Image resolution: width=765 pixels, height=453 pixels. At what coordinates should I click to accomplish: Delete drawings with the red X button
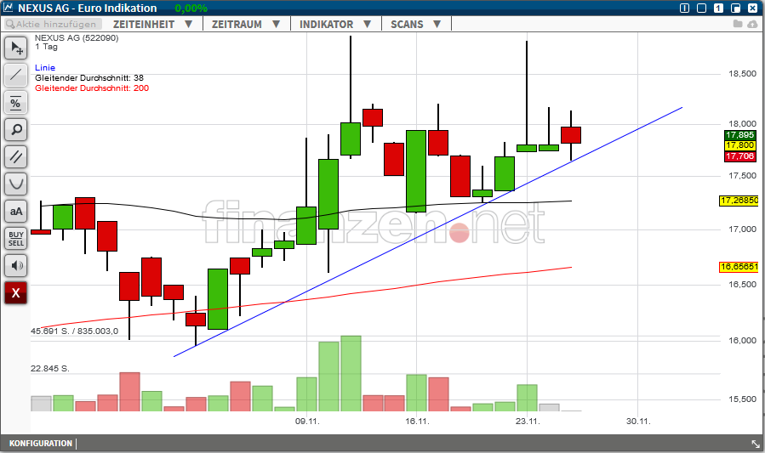point(16,293)
